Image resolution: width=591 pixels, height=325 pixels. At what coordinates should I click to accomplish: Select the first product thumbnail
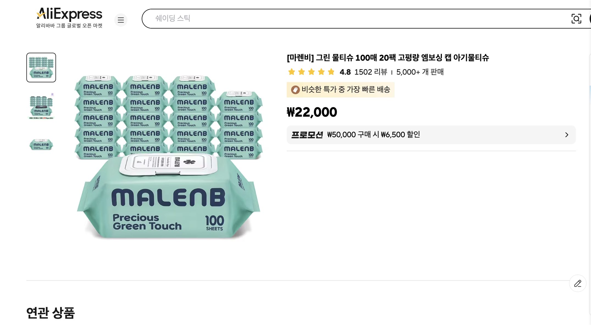pos(41,67)
